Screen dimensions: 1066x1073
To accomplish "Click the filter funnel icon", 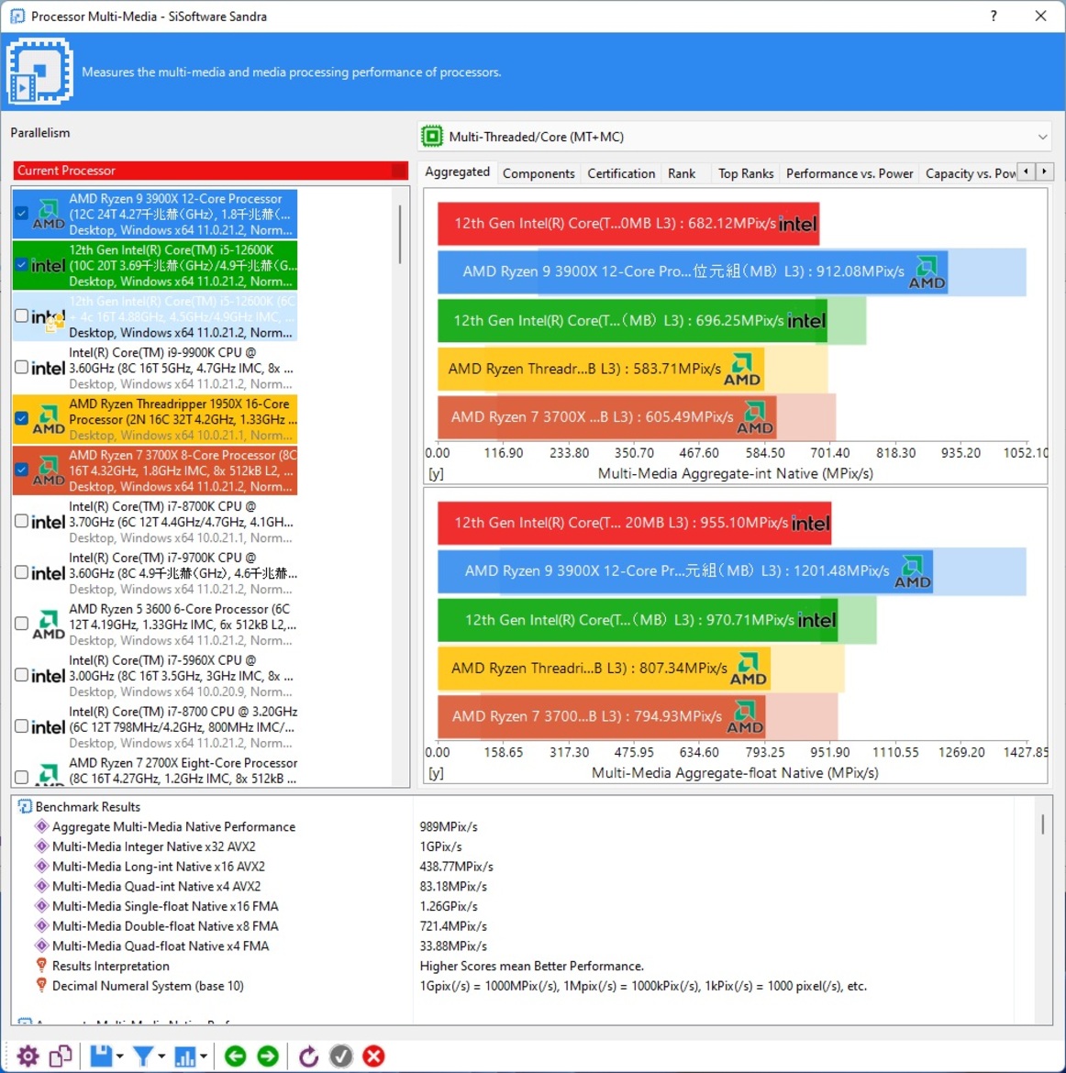I will pyautogui.click(x=143, y=1056).
